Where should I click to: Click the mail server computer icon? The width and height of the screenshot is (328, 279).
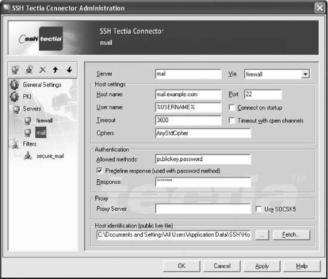coord(27,133)
